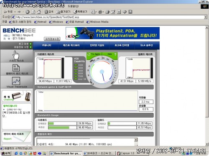
Task: Click the 업로드 전체평균 progress bar
Action: [122, 124]
